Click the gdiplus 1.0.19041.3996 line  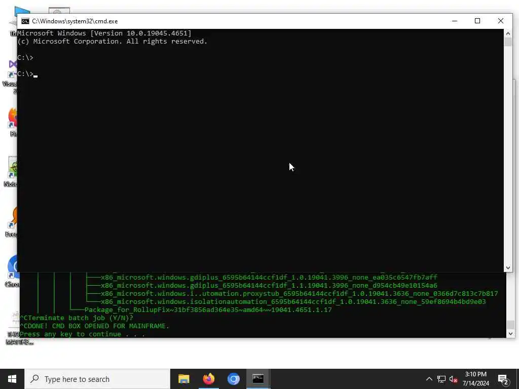pos(269,277)
